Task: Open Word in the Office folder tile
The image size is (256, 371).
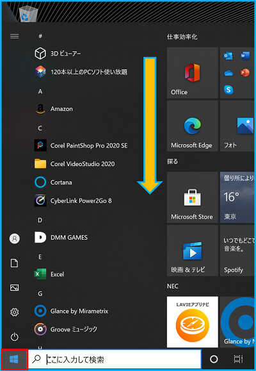Action: 245,56
